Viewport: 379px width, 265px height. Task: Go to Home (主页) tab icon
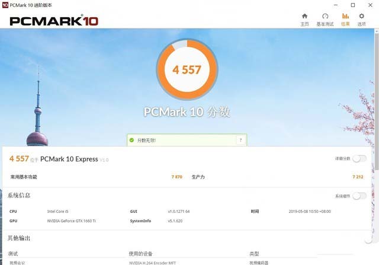click(304, 16)
